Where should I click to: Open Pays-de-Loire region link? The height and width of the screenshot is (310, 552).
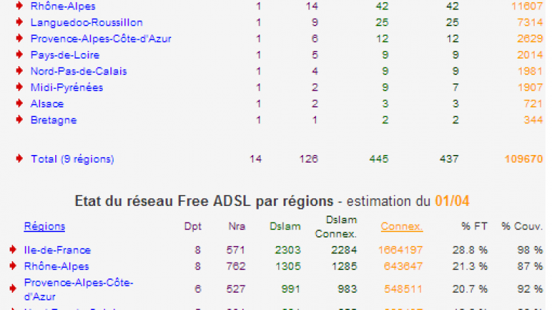[x=65, y=55]
